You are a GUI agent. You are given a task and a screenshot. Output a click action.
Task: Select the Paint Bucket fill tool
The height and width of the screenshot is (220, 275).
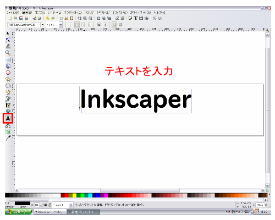[x=8, y=111]
